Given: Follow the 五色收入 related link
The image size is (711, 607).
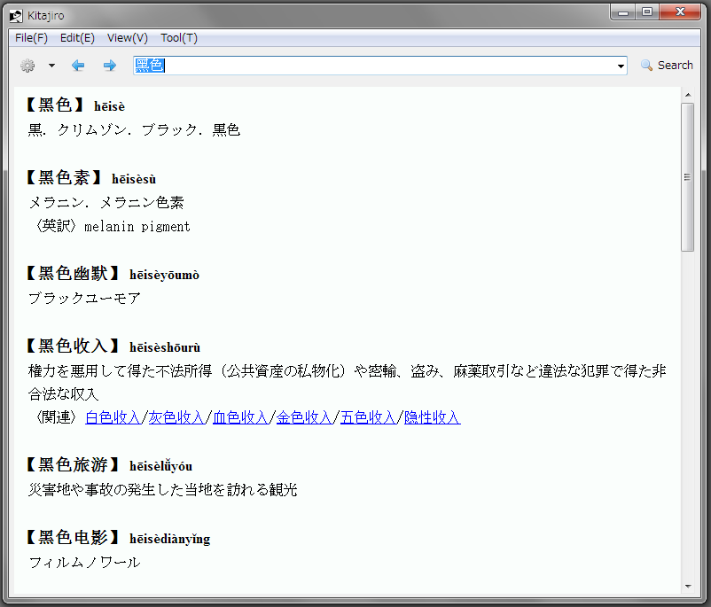Looking at the screenshot, I should [368, 417].
